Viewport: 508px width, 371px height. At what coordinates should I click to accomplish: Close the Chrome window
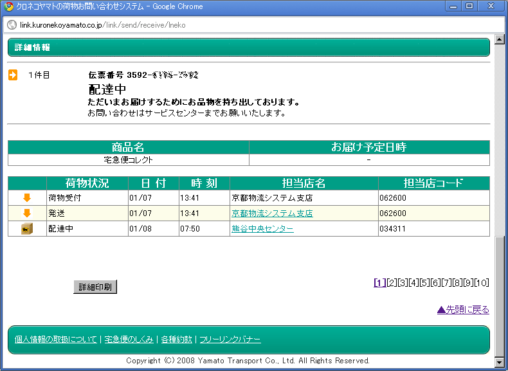pos(491,6)
